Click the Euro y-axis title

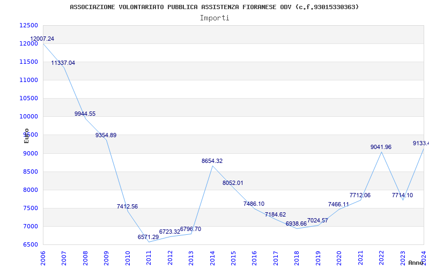pyautogui.click(x=26, y=136)
